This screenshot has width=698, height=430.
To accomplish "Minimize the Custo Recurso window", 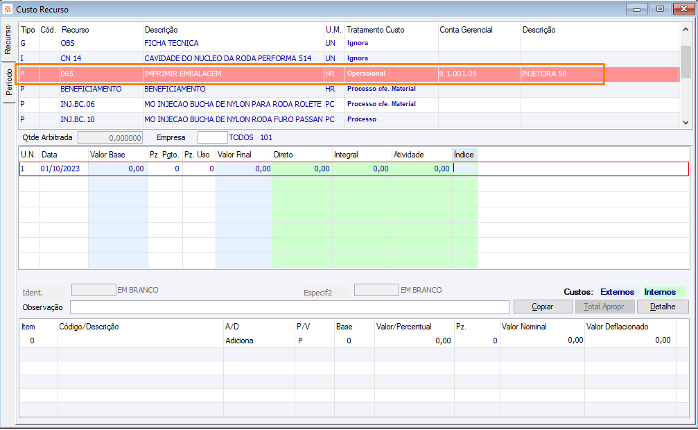I will pos(636,9).
